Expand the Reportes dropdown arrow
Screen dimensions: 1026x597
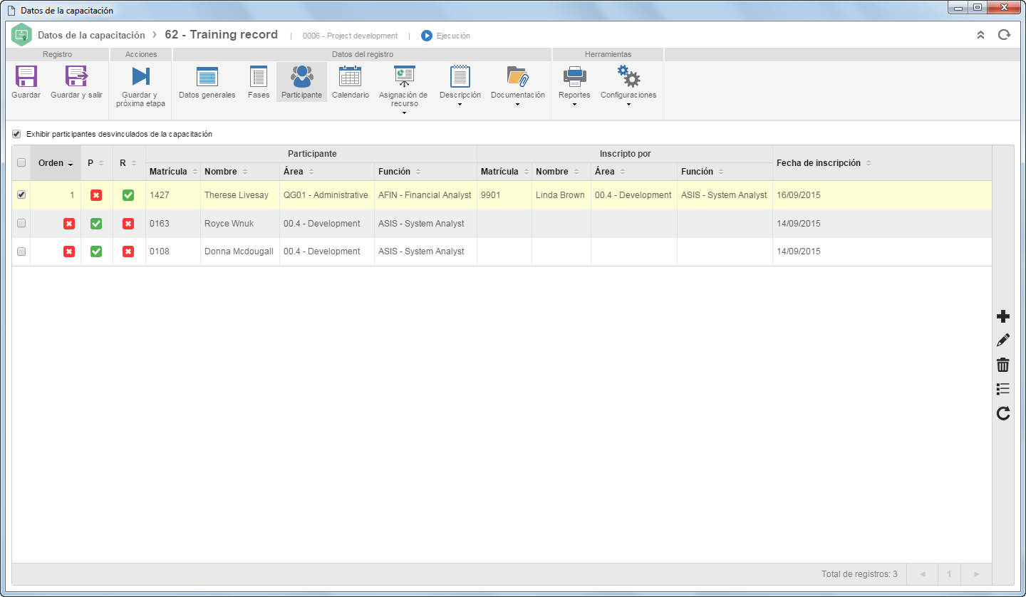[574, 105]
